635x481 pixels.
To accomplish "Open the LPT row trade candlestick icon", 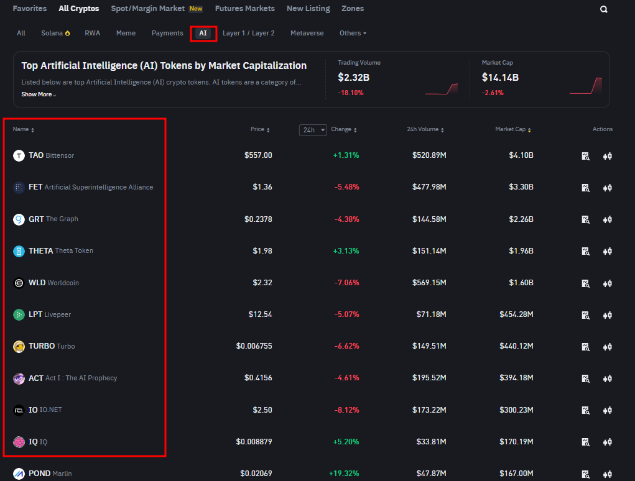I will (x=608, y=314).
